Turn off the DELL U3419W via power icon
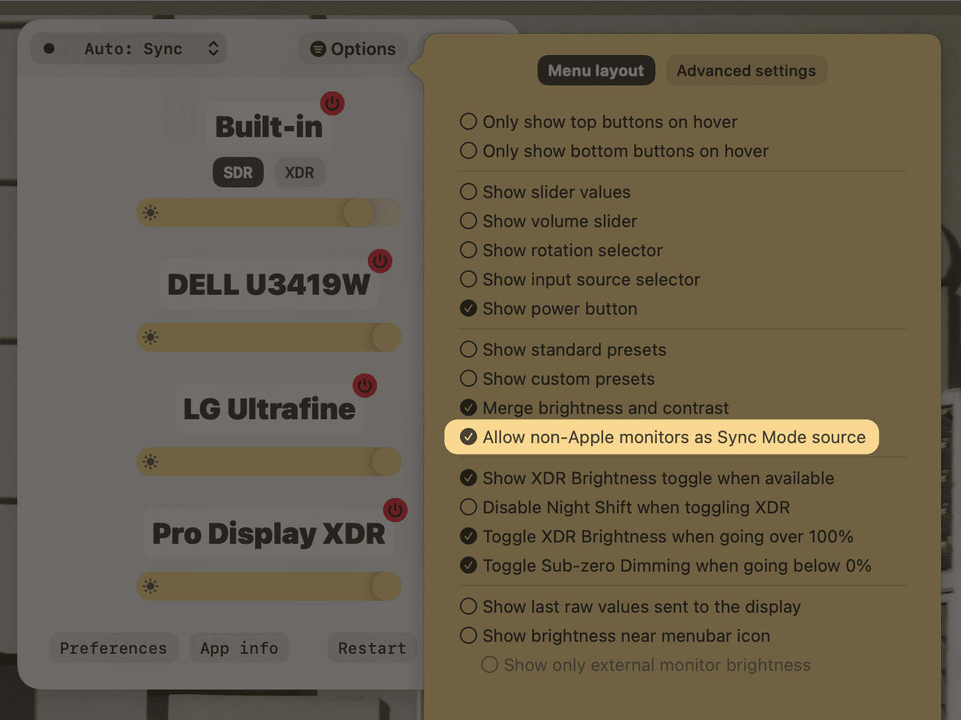This screenshot has width=961, height=720. point(380,261)
